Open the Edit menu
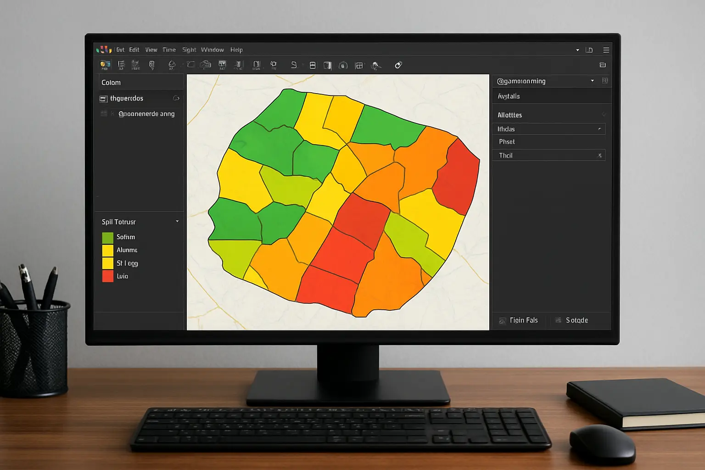Image resolution: width=705 pixels, height=470 pixels. 134,50
